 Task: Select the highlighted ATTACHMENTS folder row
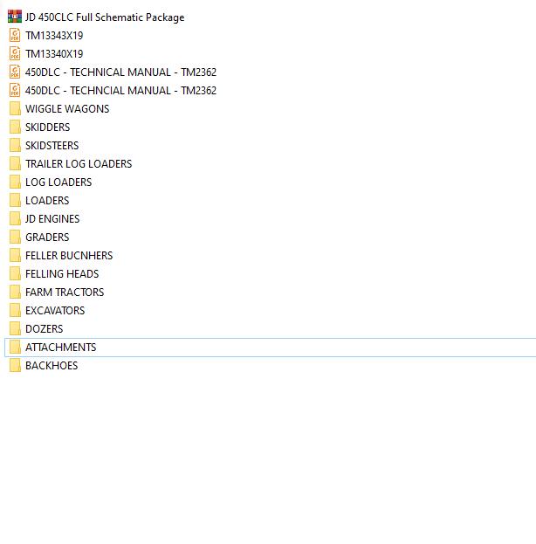[271, 348]
